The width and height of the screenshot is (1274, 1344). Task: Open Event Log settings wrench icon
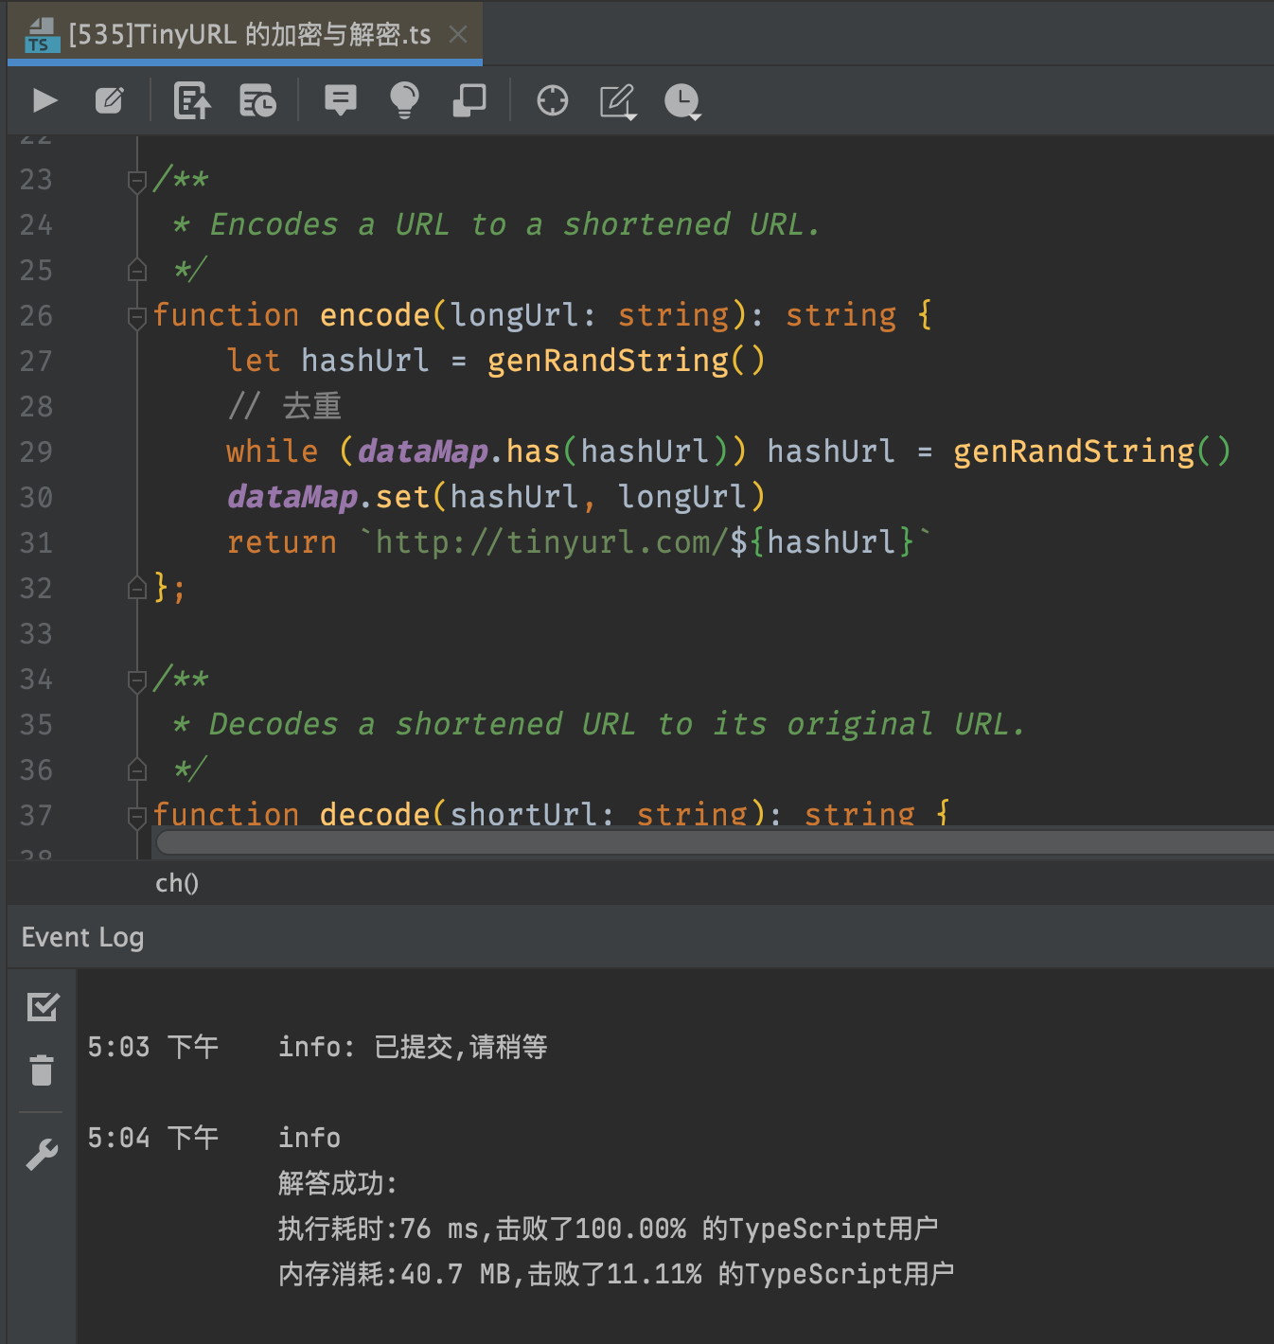42,1153
